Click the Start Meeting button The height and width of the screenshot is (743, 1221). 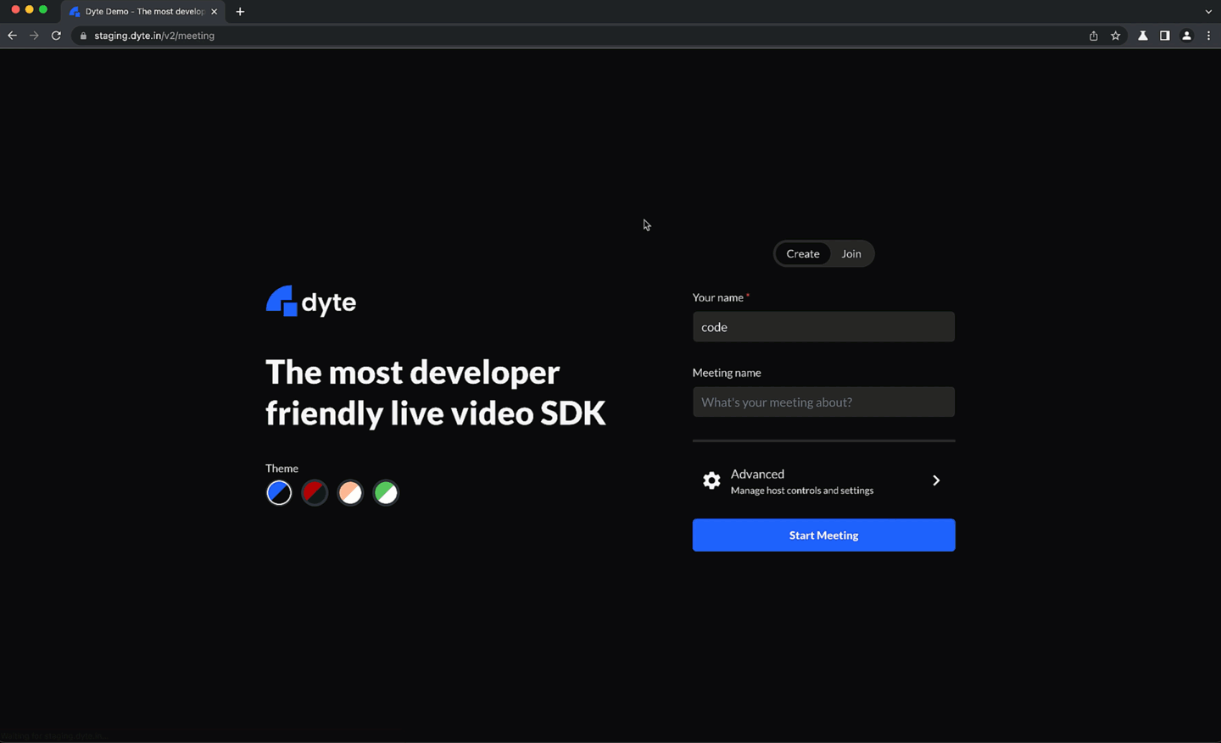[x=823, y=535]
